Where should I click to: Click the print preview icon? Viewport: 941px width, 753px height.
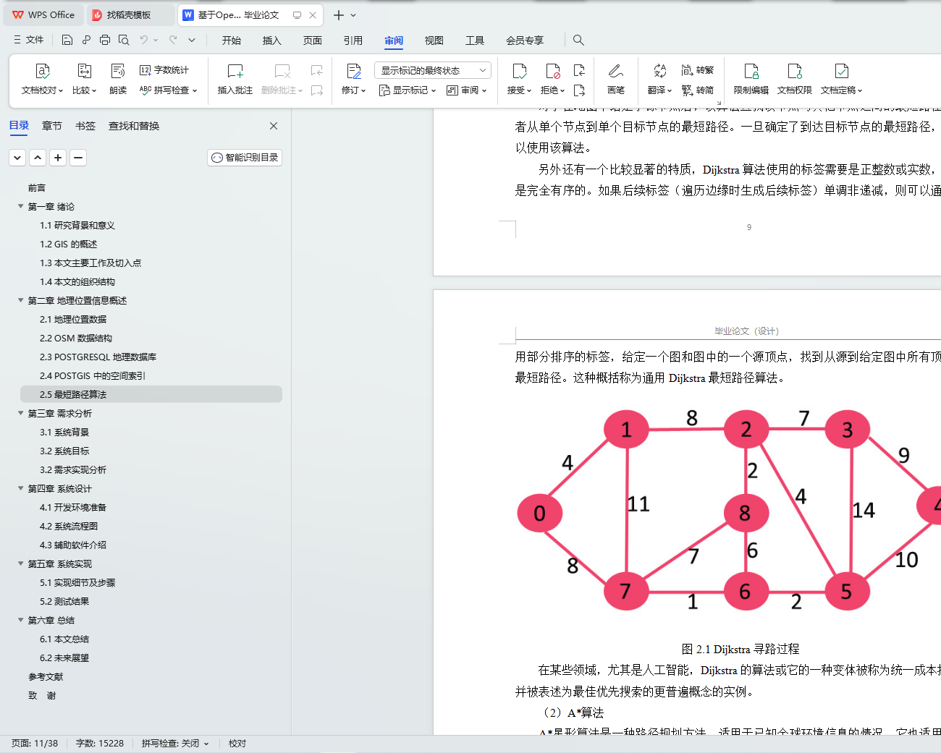124,40
